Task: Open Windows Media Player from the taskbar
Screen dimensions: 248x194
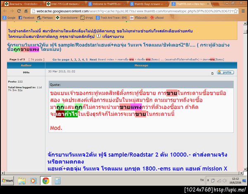Action: [x=33, y=181]
